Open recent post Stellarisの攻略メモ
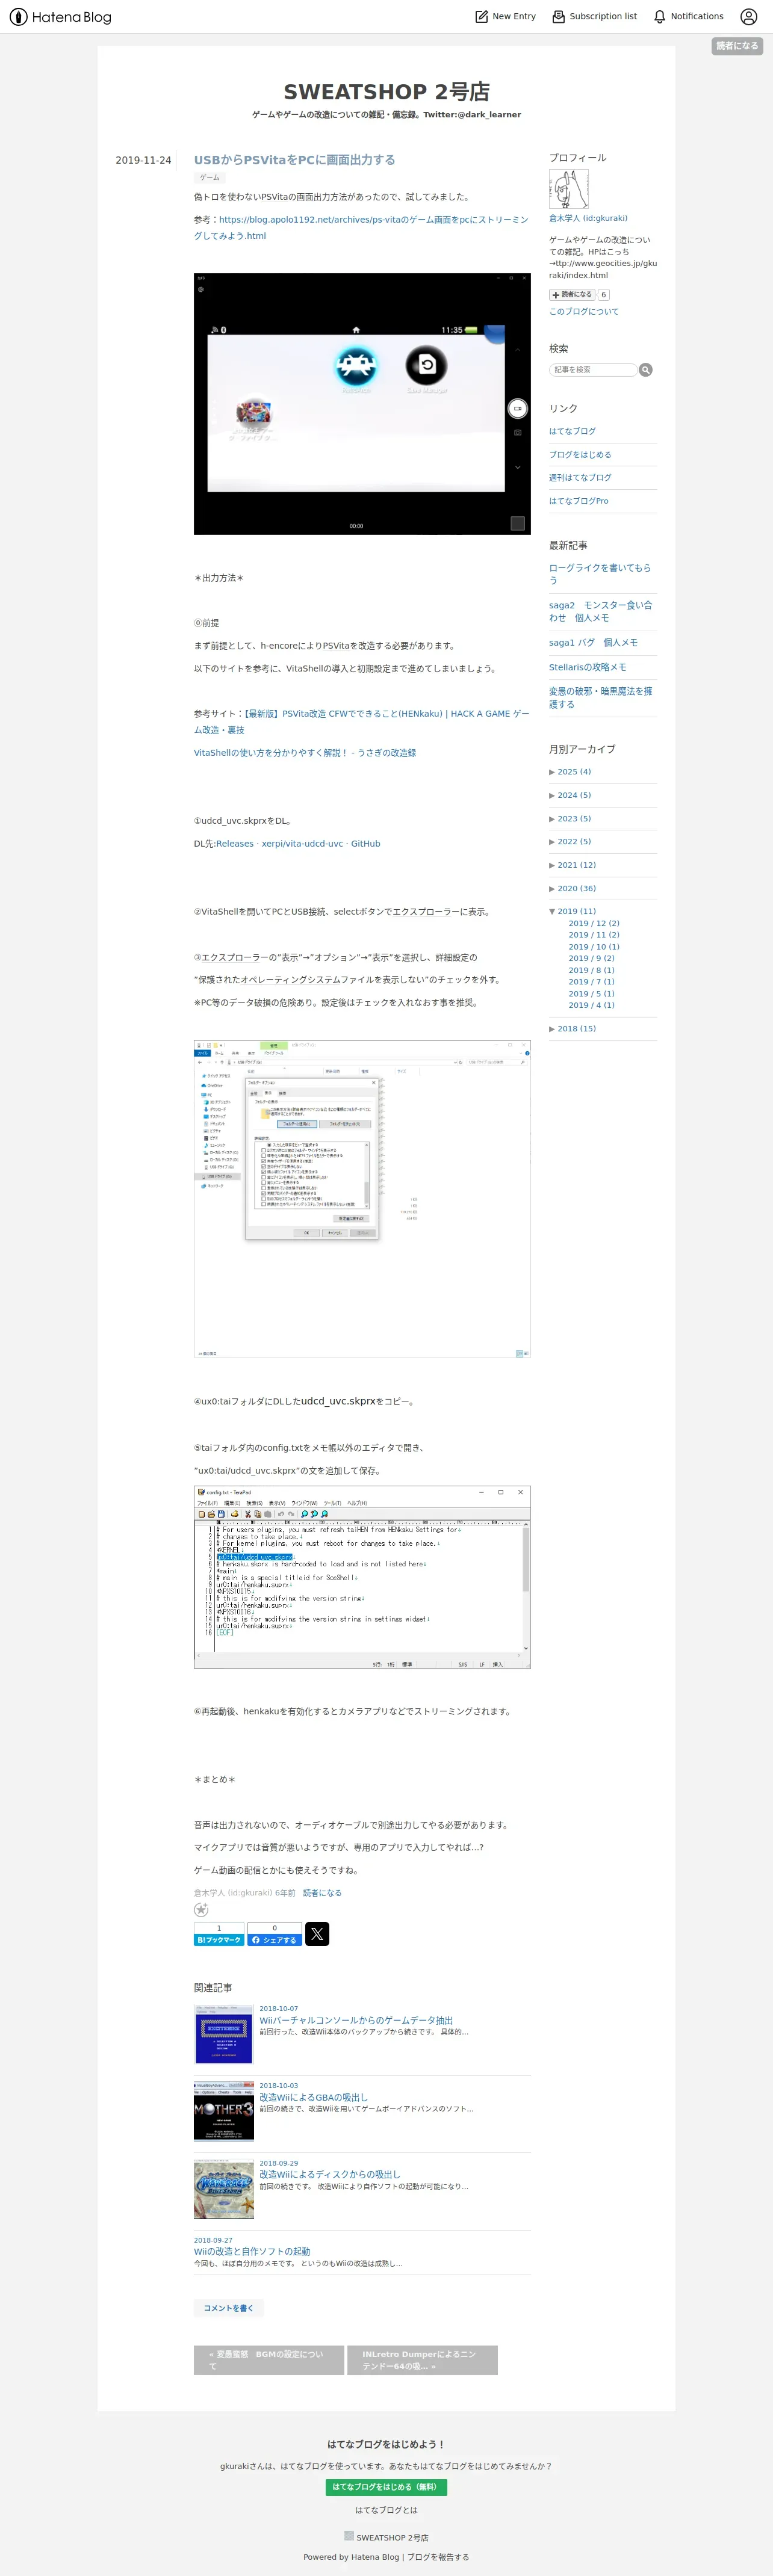The width and height of the screenshot is (773, 2576). click(588, 667)
